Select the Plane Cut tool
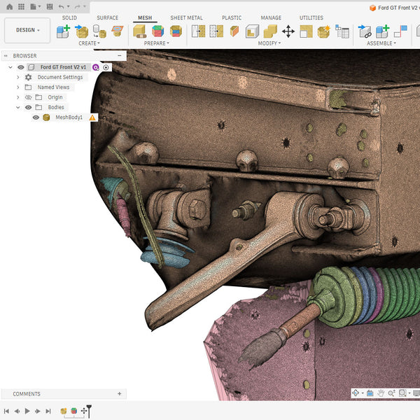 [234, 31]
